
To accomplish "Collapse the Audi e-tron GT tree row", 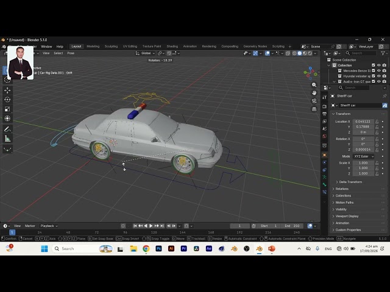I will (x=334, y=82).
